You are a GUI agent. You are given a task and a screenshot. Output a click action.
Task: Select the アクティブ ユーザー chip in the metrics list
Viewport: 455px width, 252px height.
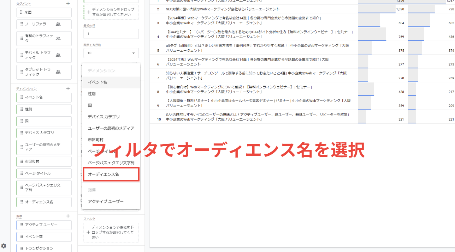point(44,225)
